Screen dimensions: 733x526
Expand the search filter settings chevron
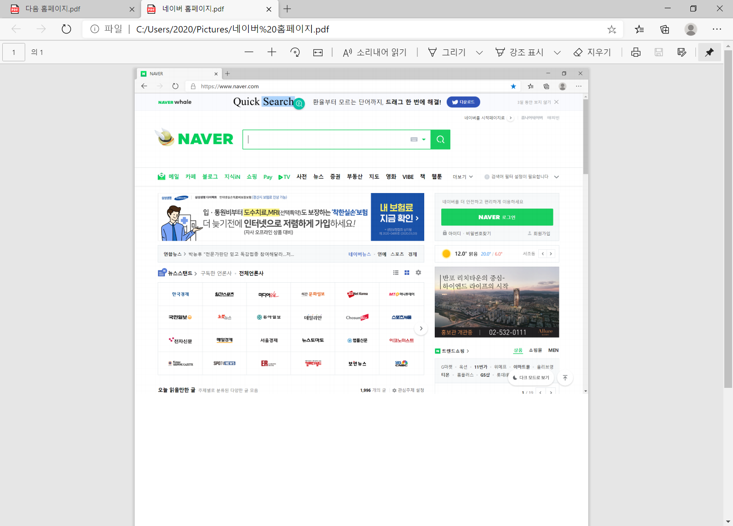pyautogui.click(x=557, y=177)
